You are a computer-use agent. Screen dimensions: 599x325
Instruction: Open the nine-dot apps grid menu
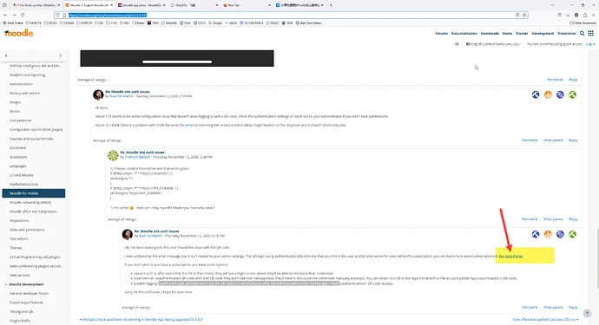click(591, 33)
